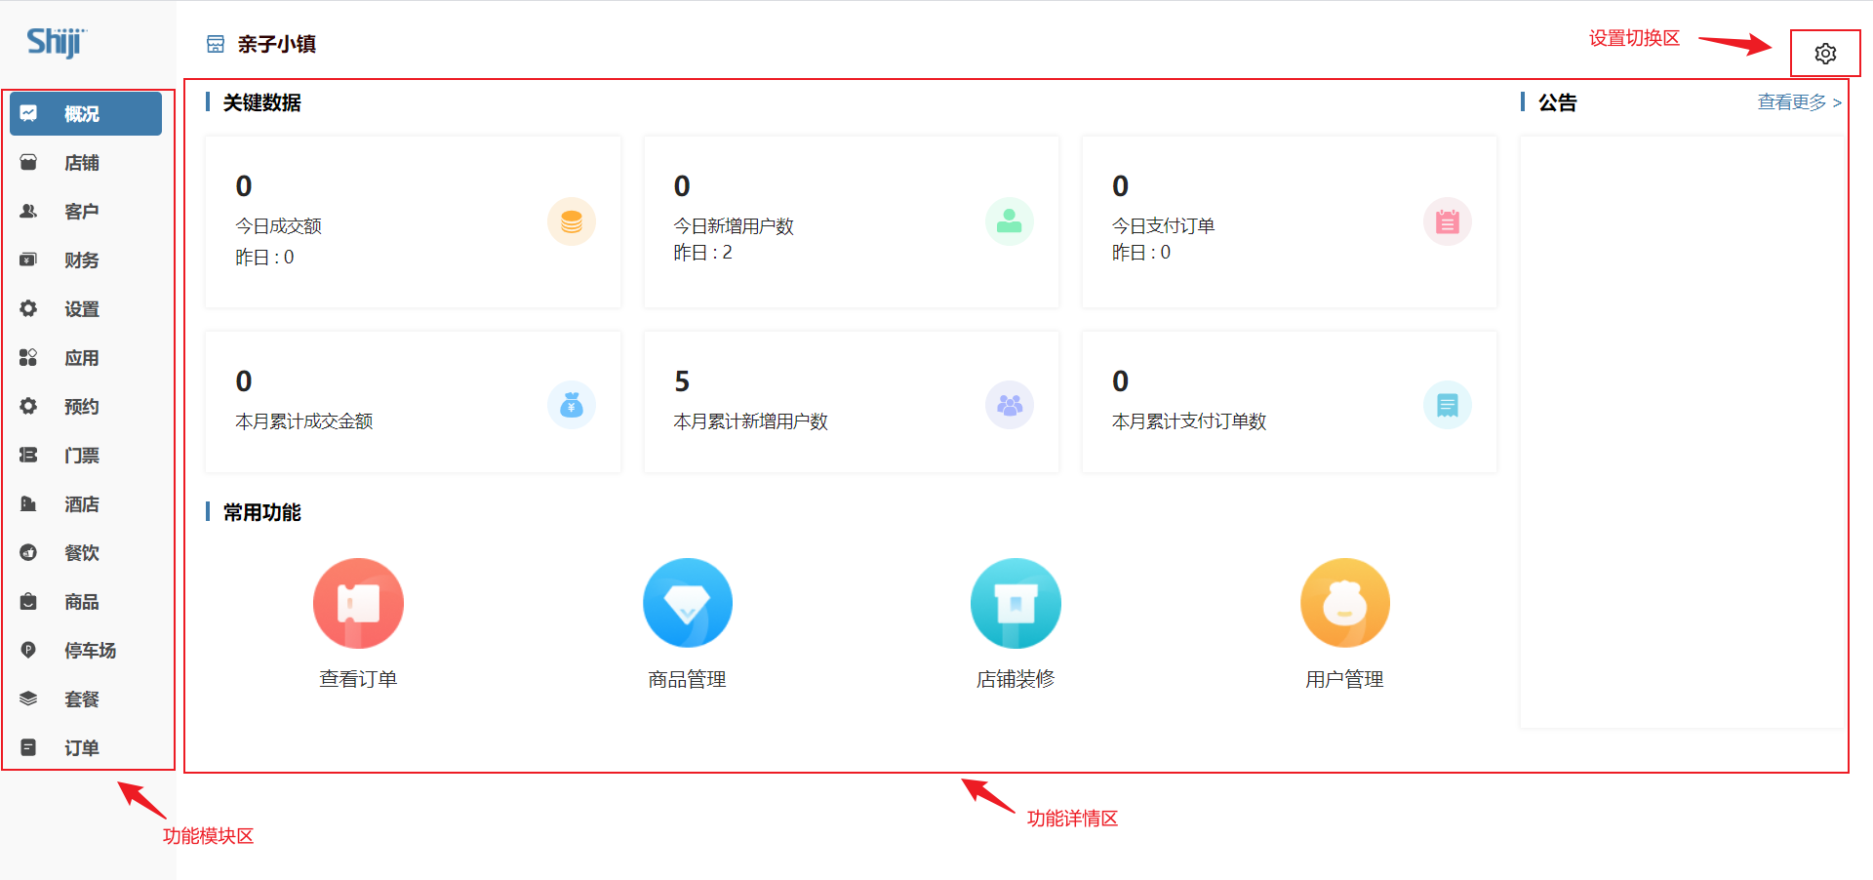This screenshot has height=880, width=1873.
Task: Click the 商品管理 shortcut label
Action: [688, 679]
